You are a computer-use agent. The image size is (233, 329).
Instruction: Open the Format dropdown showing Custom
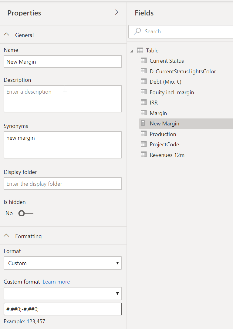63,263
